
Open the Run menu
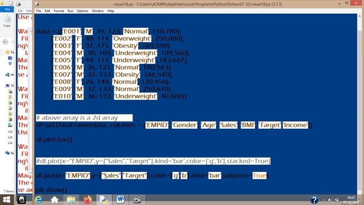click(x=71, y=11)
